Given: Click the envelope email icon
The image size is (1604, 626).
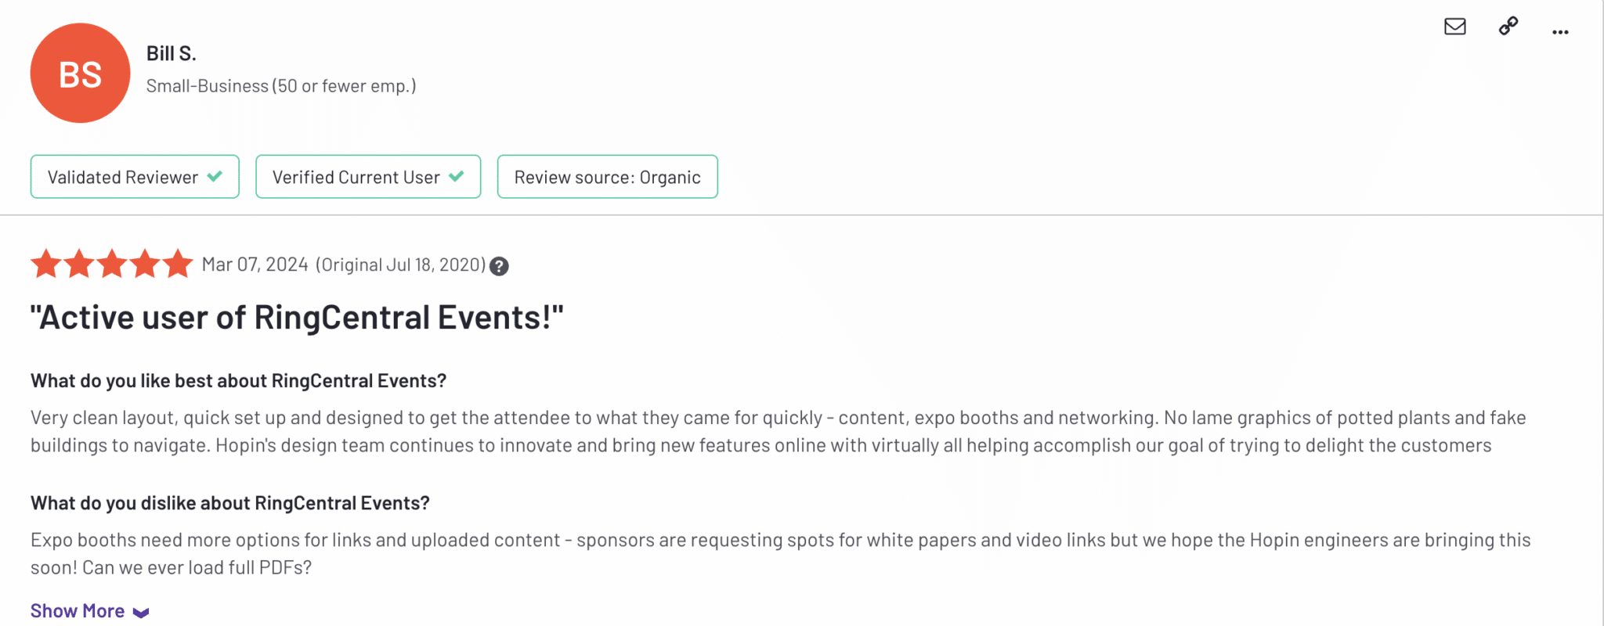Looking at the screenshot, I should [x=1454, y=27].
